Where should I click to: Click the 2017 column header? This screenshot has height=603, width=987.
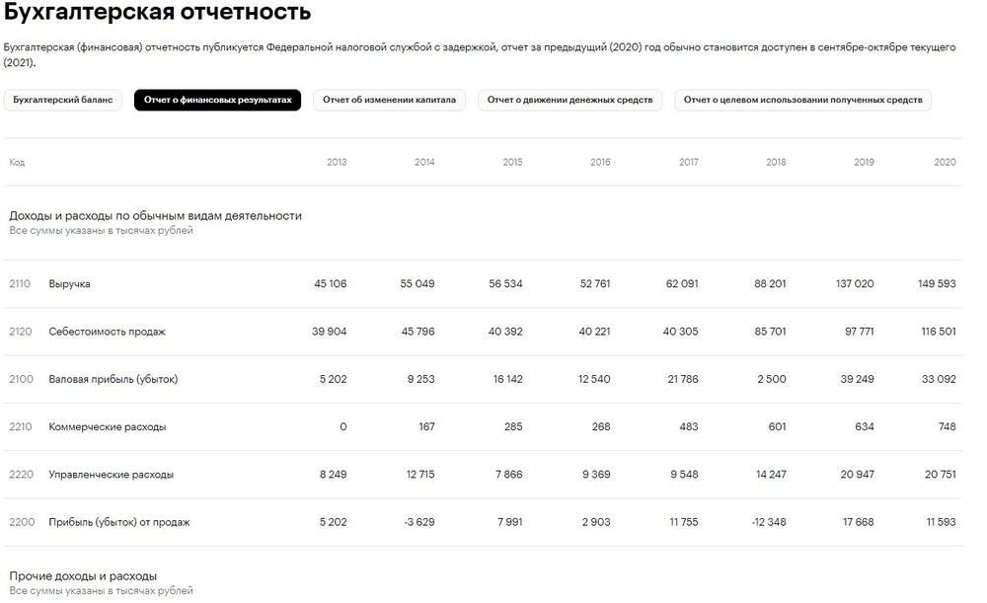[x=688, y=162]
